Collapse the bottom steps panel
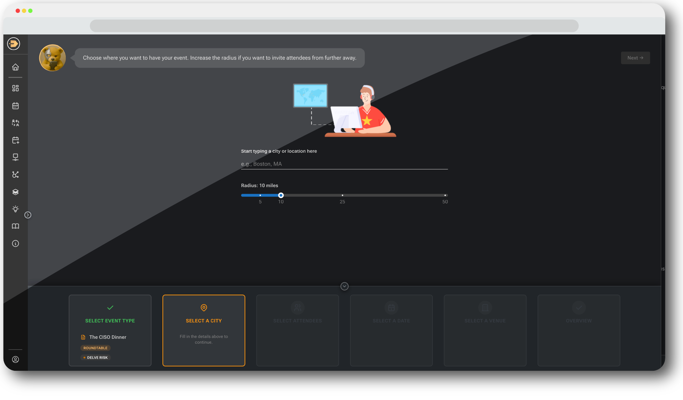683x400 pixels. pyautogui.click(x=344, y=286)
